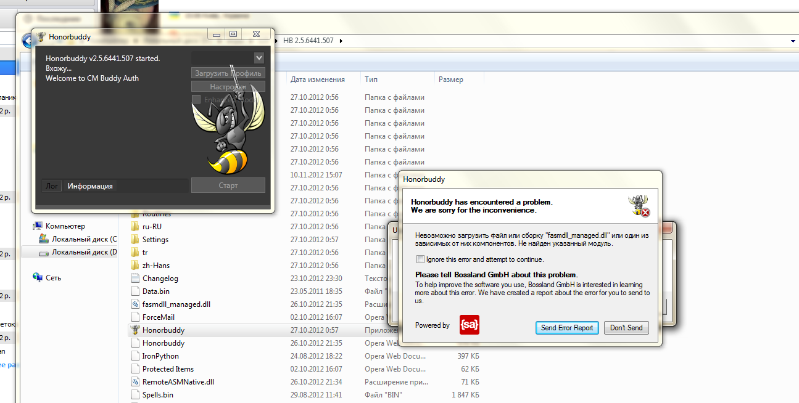The image size is (799, 403).
Task: Sort by Дата изменения column header
Action: (x=317, y=79)
